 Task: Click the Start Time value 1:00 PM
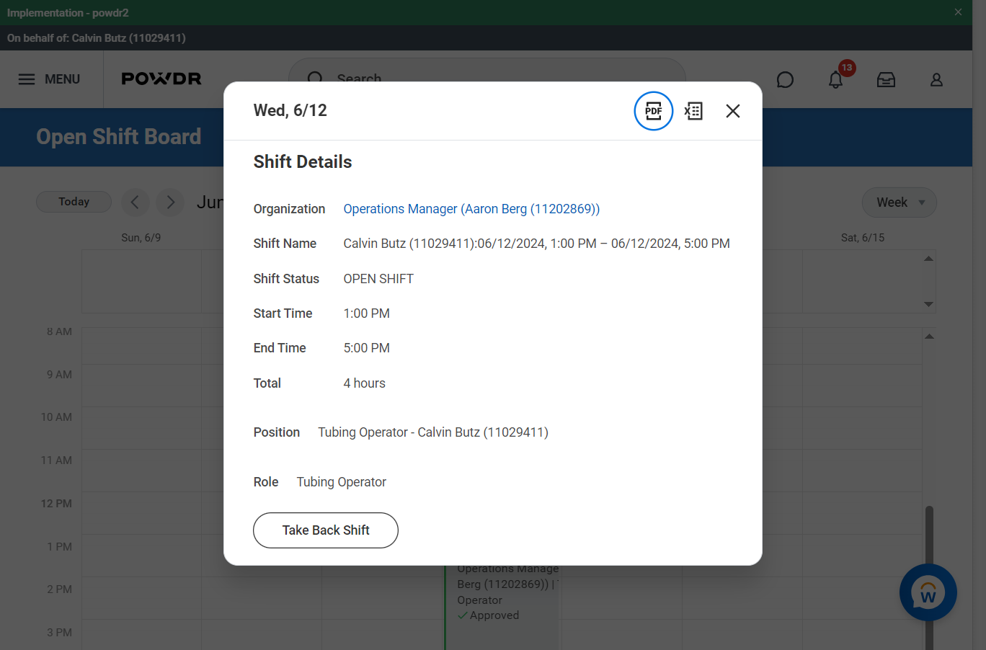click(x=366, y=313)
